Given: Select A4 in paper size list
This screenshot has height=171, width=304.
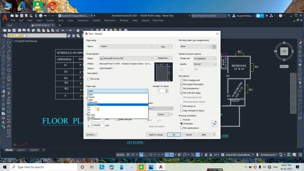Looking at the screenshot, I should pyautogui.click(x=118, y=110).
